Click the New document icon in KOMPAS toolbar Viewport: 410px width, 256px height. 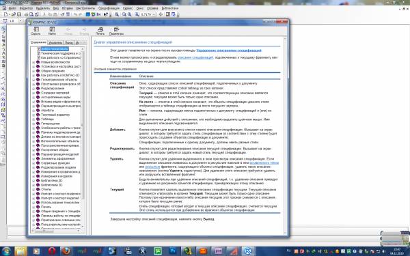point(5,14)
